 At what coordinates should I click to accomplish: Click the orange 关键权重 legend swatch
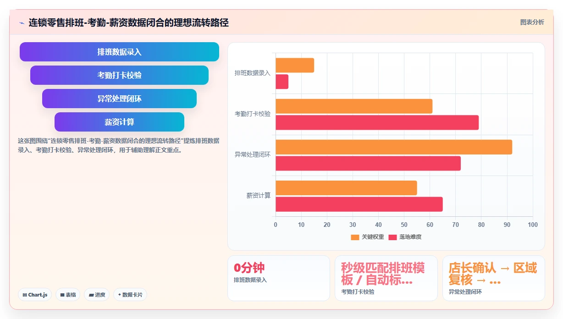355,237
